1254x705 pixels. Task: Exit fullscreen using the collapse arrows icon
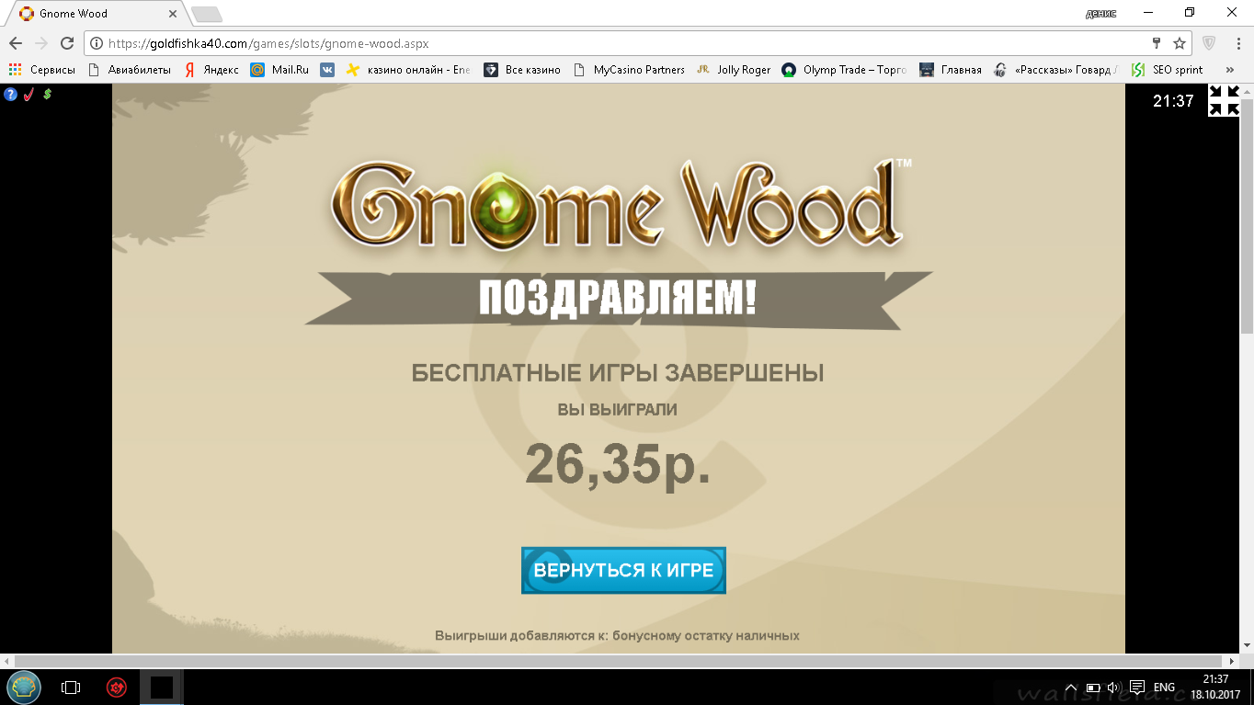1224,101
